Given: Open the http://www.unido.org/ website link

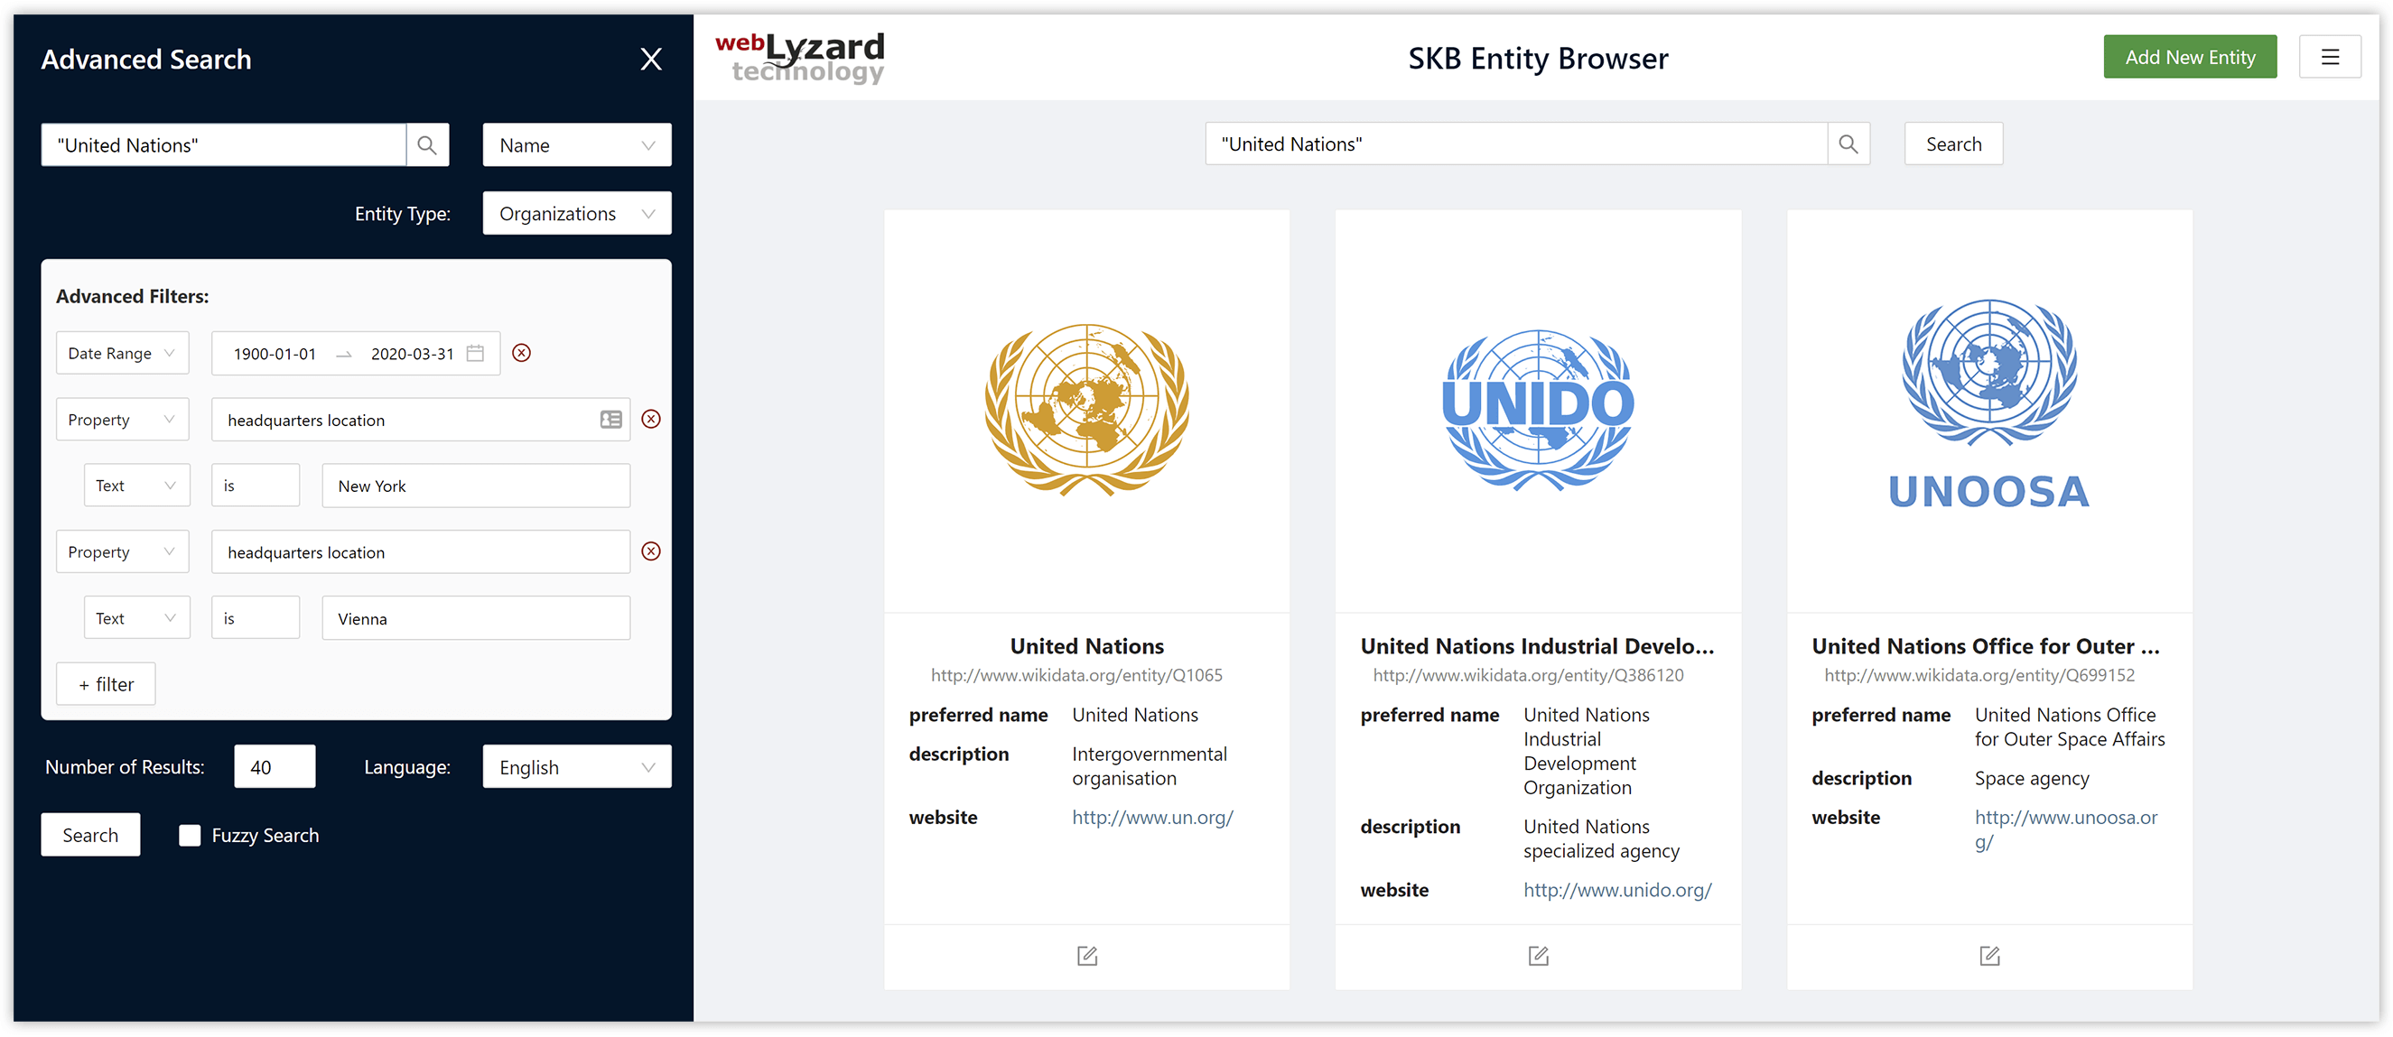Looking at the screenshot, I should pos(1616,889).
